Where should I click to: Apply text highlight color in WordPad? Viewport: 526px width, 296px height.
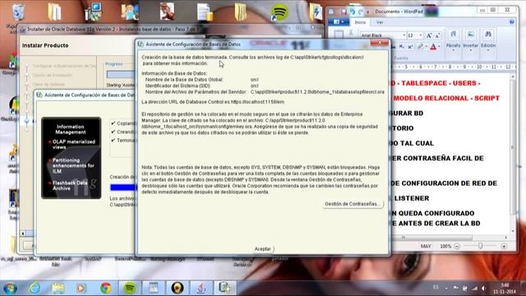(420, 47)
